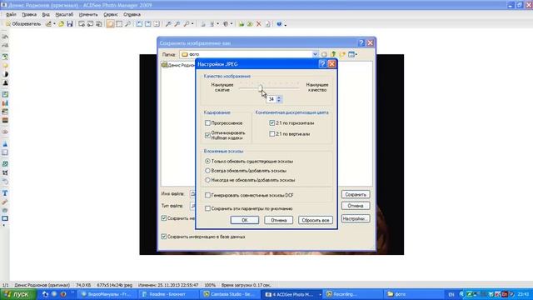Screen dimensions: 533x300
Task: Click Отмена button in Save image dialog
Action: pos(356,206)
